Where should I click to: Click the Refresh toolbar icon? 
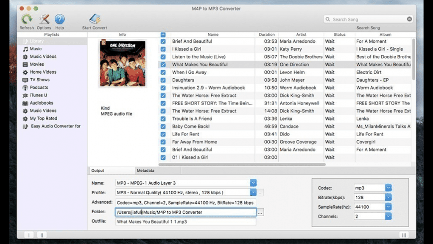point(27,19)
